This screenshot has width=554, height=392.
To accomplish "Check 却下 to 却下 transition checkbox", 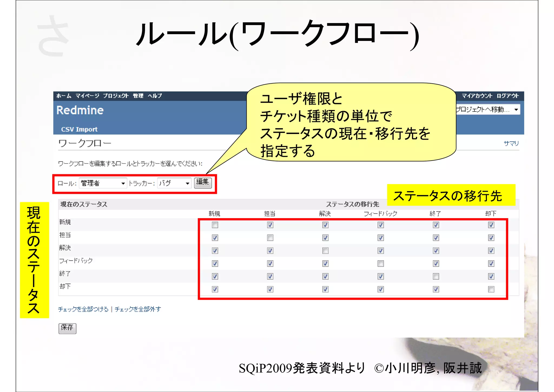I will coord(491,289).
